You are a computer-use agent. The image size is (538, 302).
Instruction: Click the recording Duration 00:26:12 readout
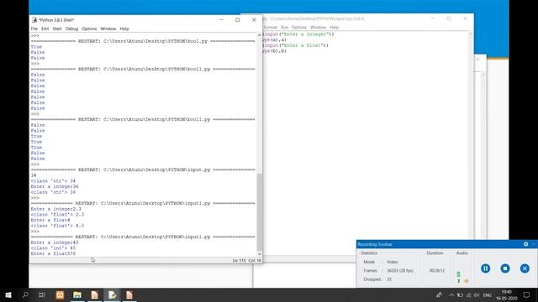pos(437,270)
